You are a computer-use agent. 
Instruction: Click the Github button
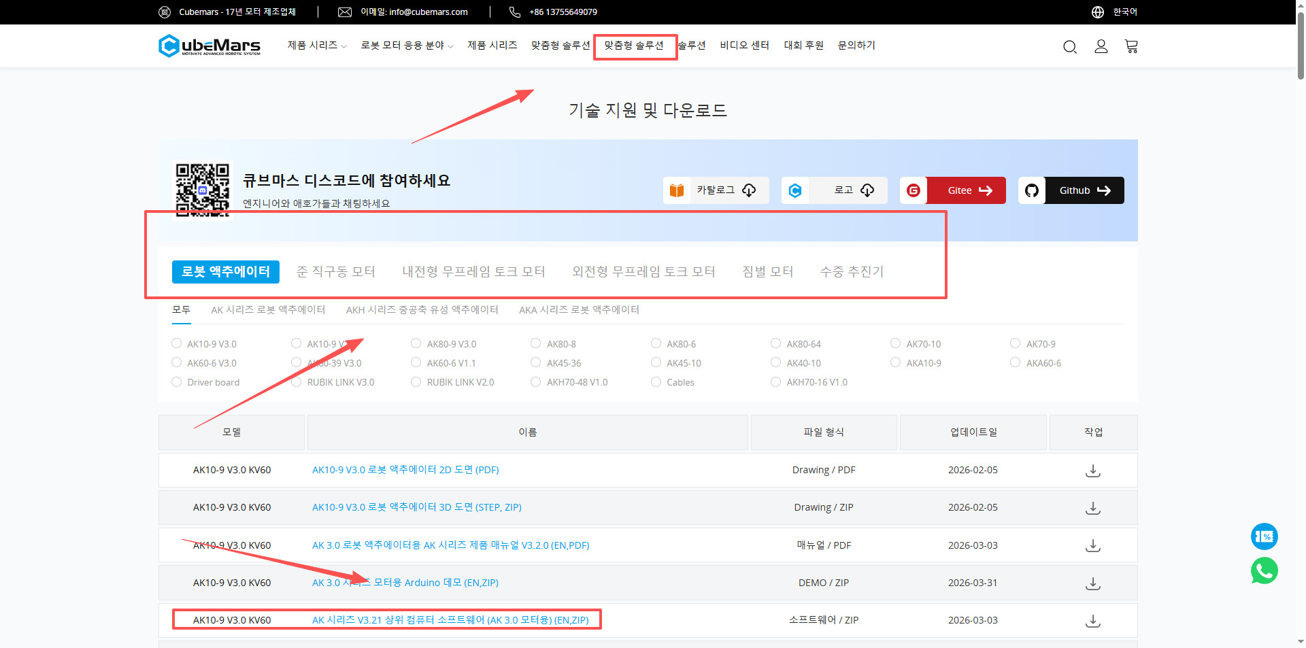(x=1071, y=190)
